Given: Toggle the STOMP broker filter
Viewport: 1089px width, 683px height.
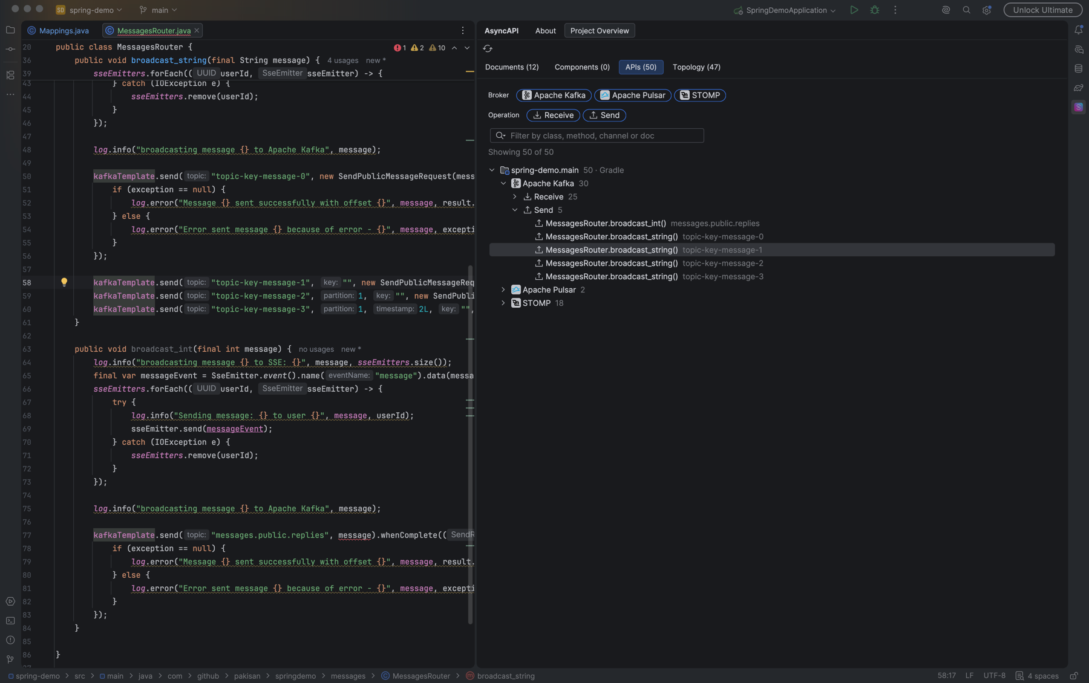Looking at the screenshot, I should point(700,95).
